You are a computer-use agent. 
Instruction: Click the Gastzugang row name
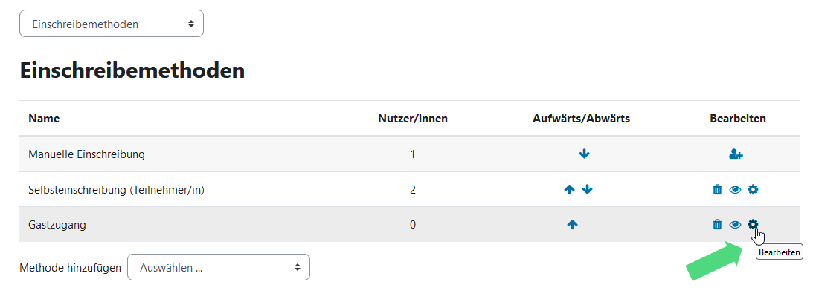coord(57,224)
